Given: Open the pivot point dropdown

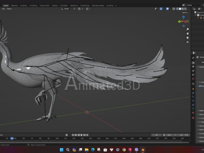Looking at the screenshot, I should (x=75, y=9).
